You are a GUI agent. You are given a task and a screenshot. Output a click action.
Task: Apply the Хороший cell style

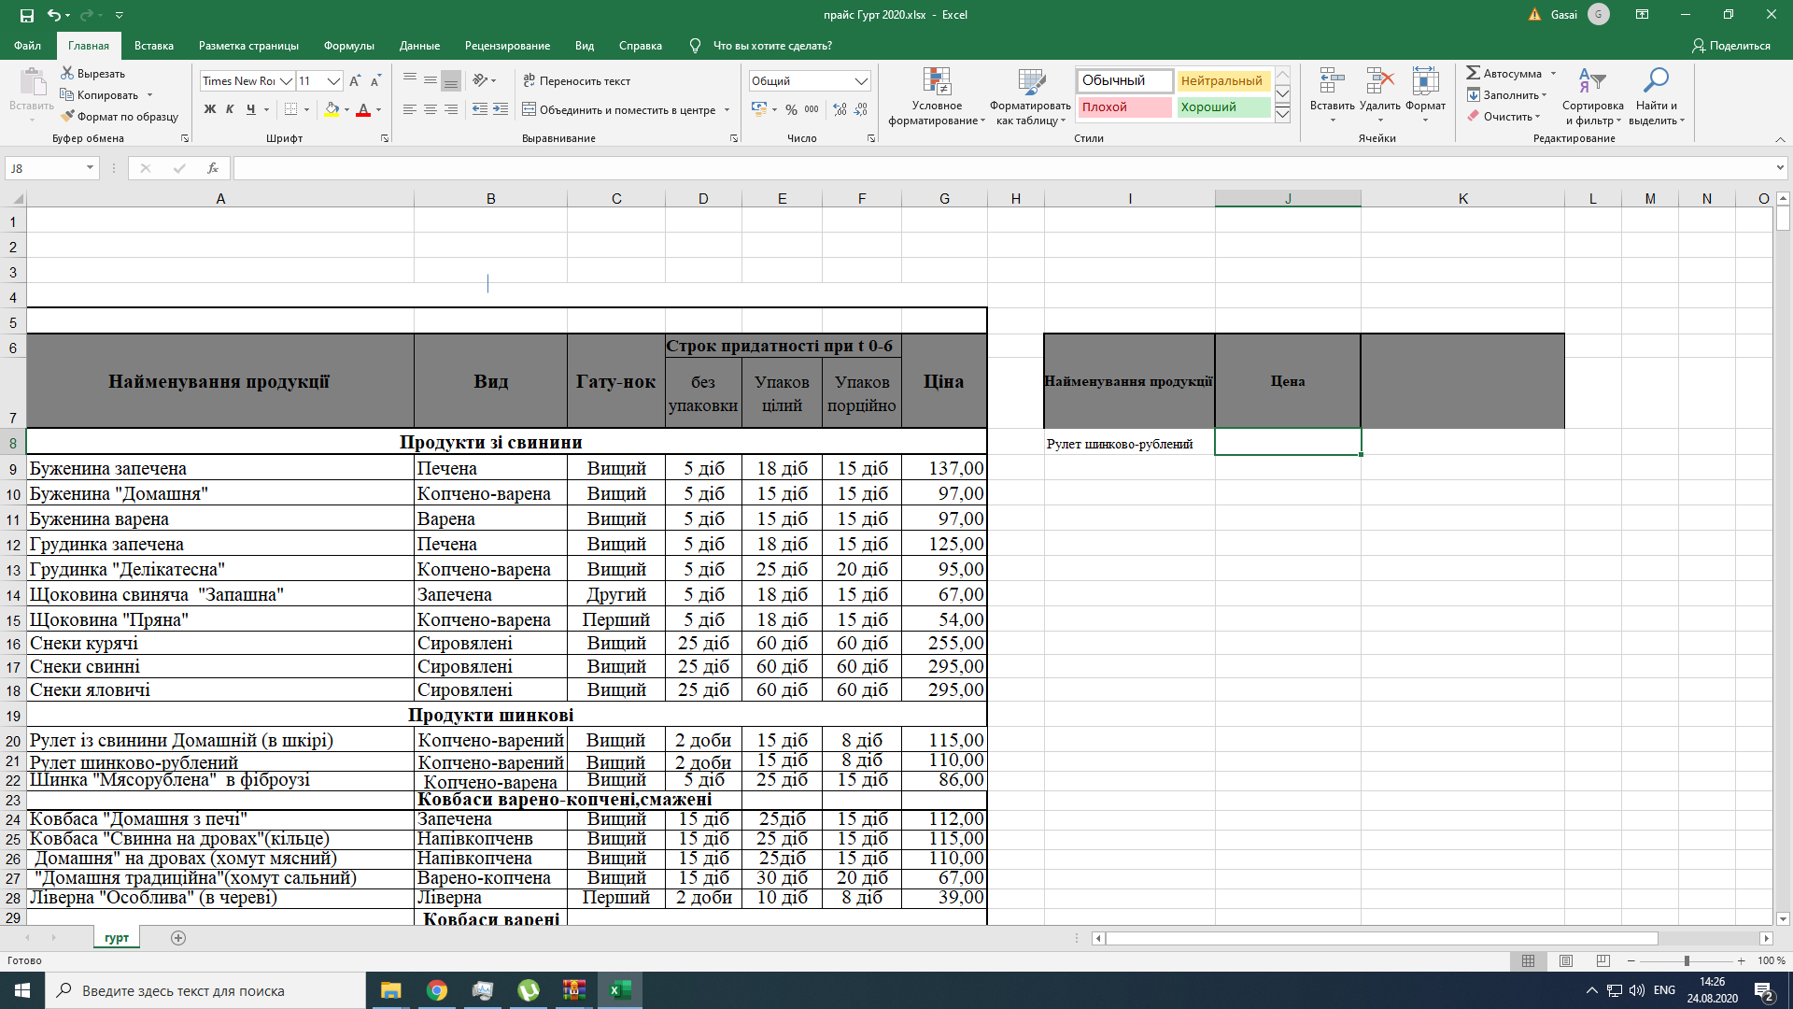1222,107
